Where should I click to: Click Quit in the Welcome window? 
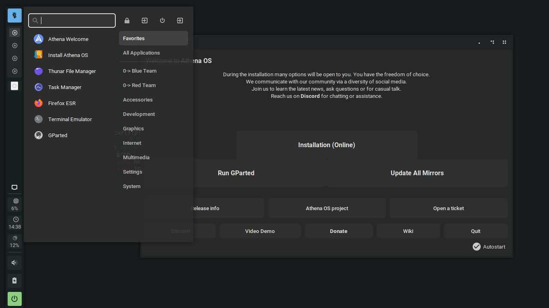476,231
